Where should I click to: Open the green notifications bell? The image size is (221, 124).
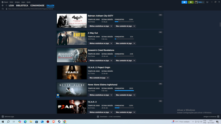pyautogui.click(x=191, y=2)
